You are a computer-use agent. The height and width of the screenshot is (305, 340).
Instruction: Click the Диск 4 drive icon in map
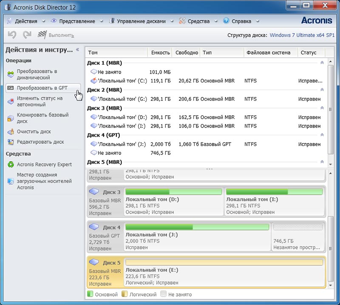[94, 227]
